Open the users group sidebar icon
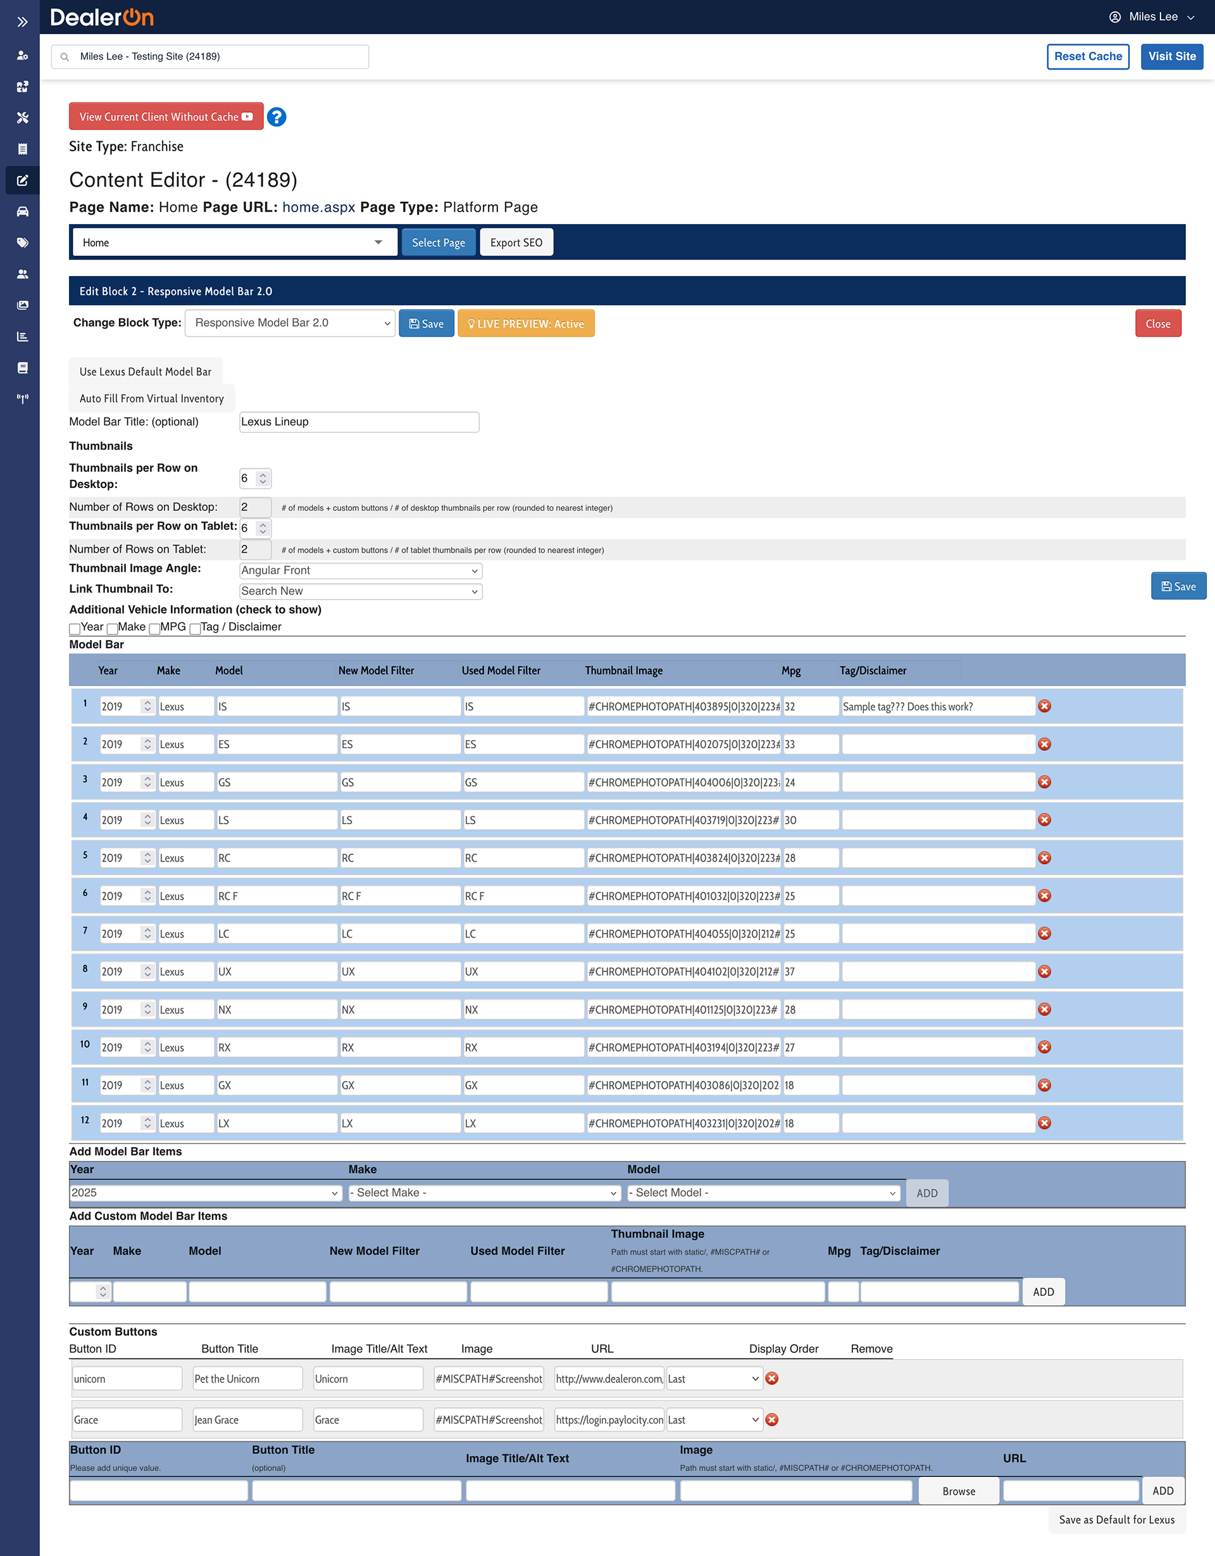This screenshot has height=1556, width=1215. [x=22, y=273]
